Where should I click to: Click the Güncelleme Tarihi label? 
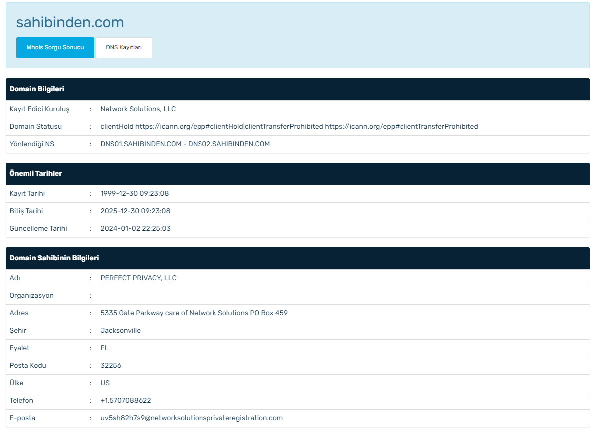coord(38,228)
